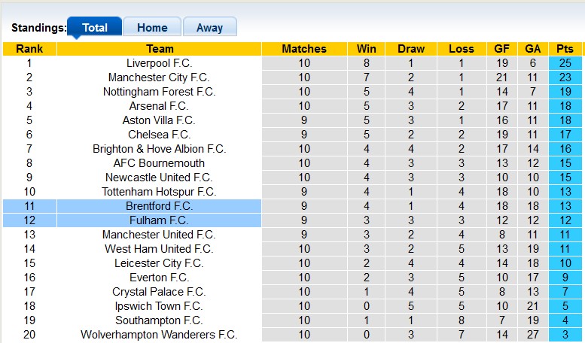Screen dimensions: 585x343
Task: Open the Home standings tab
Action: coord(152,28)
